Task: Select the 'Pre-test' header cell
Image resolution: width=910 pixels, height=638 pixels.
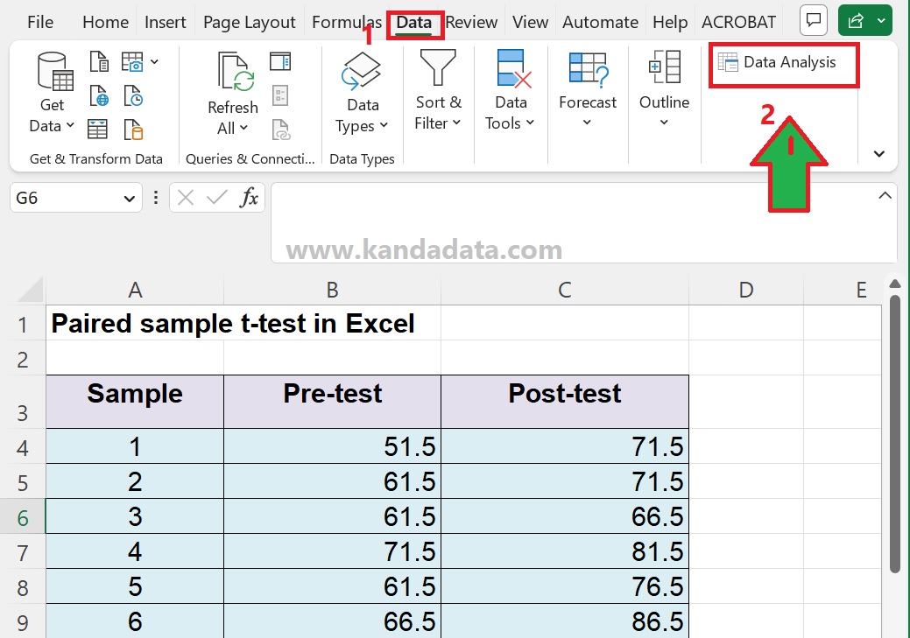Action: 332,402
